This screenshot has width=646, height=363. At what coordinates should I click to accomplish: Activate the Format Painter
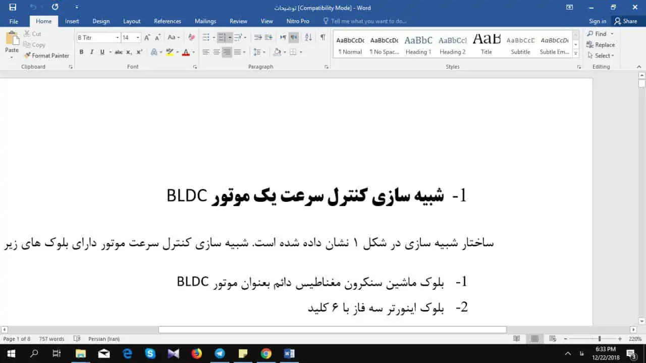pos(46,56)
